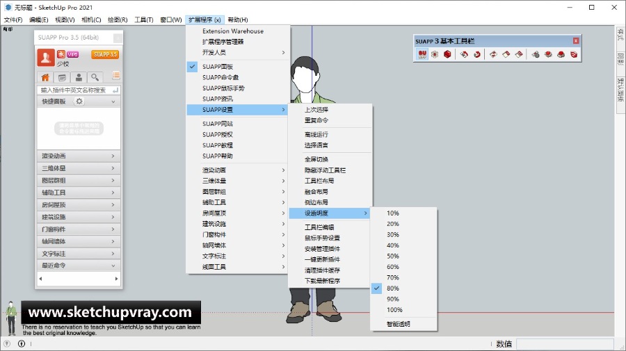Click the gear icon beside 快捷面板
626x351 pixels.
(x=79, y=101)
